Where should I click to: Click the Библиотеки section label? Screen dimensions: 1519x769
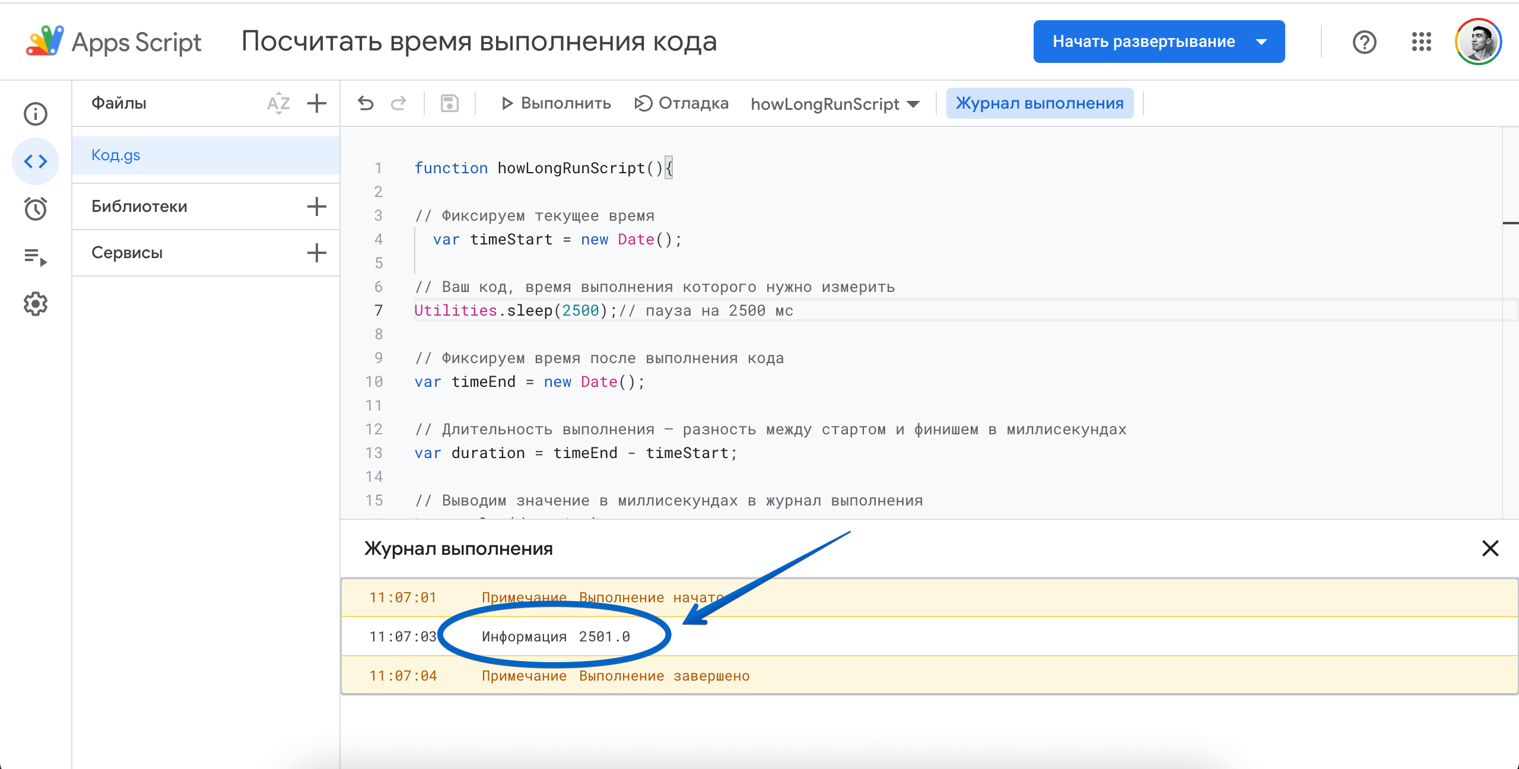139,206
